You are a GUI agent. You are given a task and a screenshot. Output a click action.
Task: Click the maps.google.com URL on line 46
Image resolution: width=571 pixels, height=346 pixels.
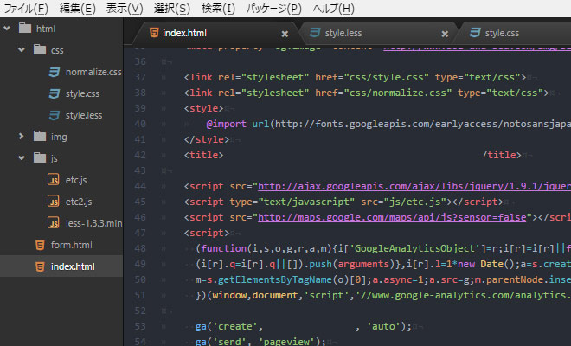pyautogui.click(x=392, y=217)
